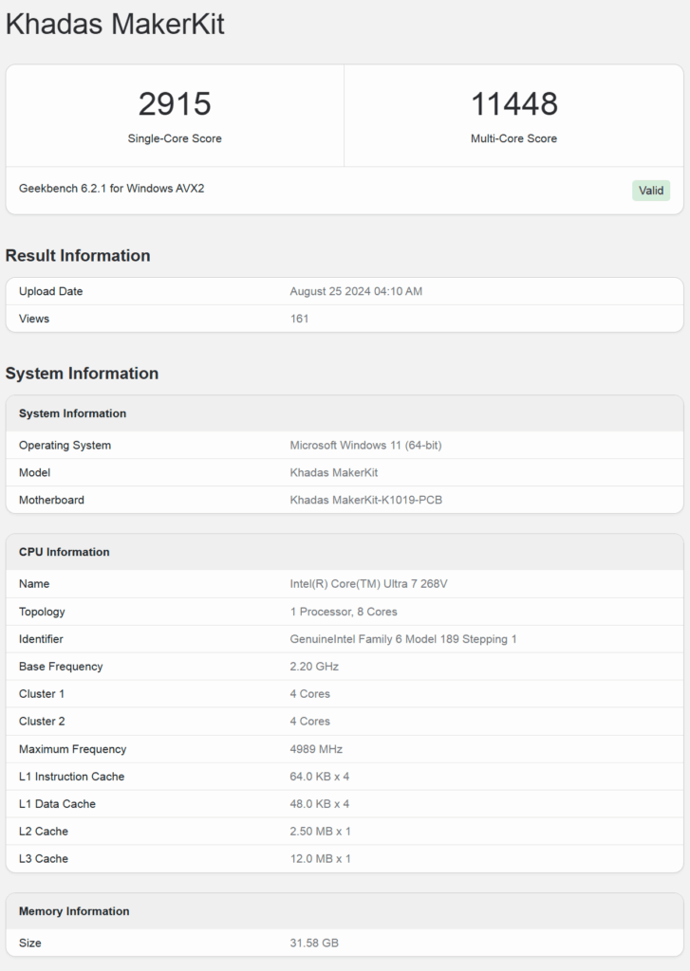Select upload date August 25 2024 04:10 AM

(356, 291)
